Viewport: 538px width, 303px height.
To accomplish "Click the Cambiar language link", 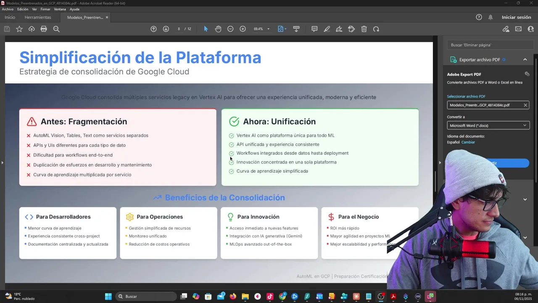I will pyautogui.click(x=468, y=142).
